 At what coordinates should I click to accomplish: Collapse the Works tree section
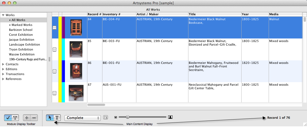click(3, 15)
